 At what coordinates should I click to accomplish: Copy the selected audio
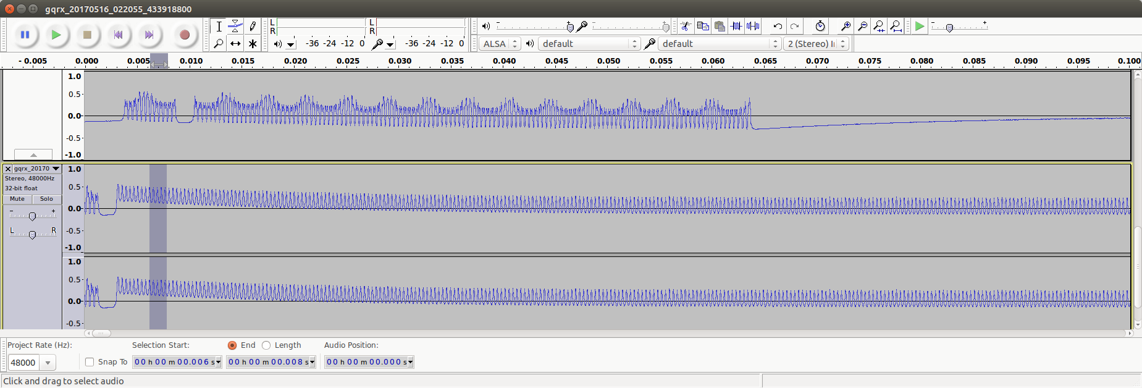[x=703, y=26]
